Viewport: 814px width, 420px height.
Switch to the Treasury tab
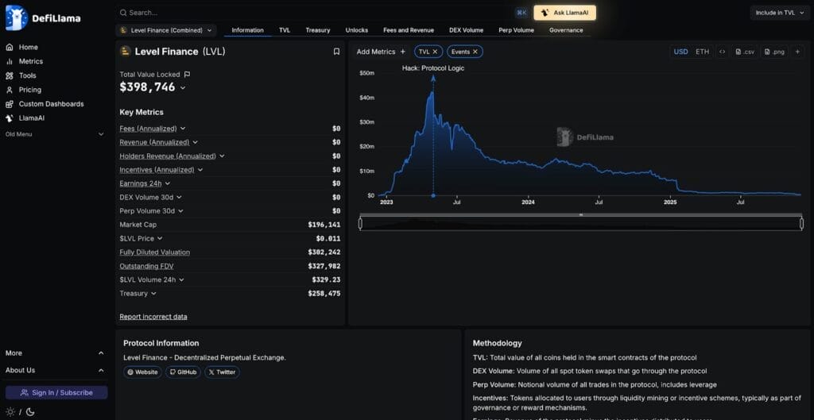click(x=318, y=30)
